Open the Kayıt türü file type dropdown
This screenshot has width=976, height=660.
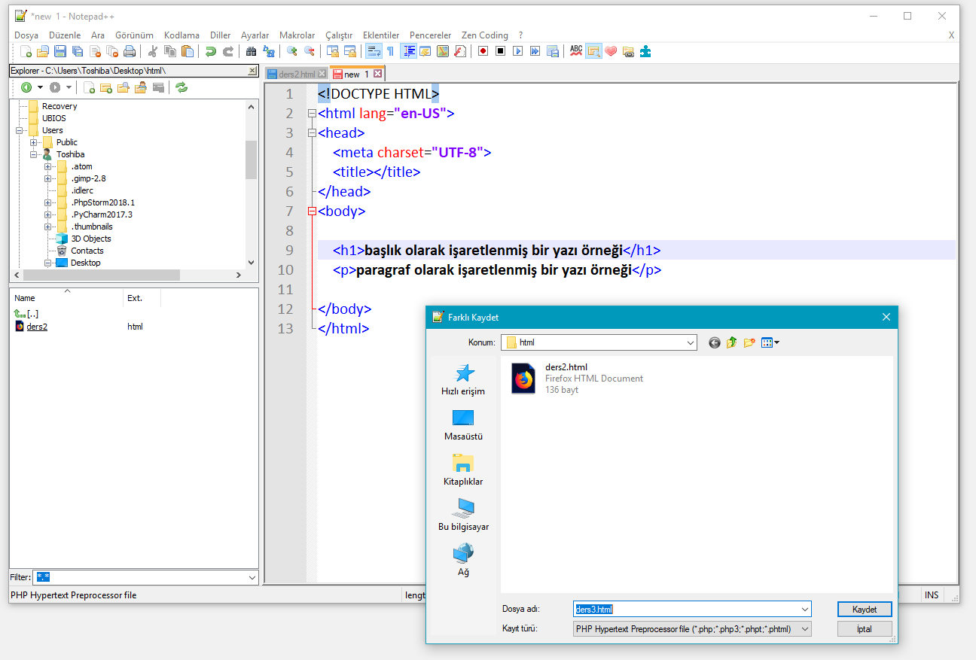coord(692,628)
